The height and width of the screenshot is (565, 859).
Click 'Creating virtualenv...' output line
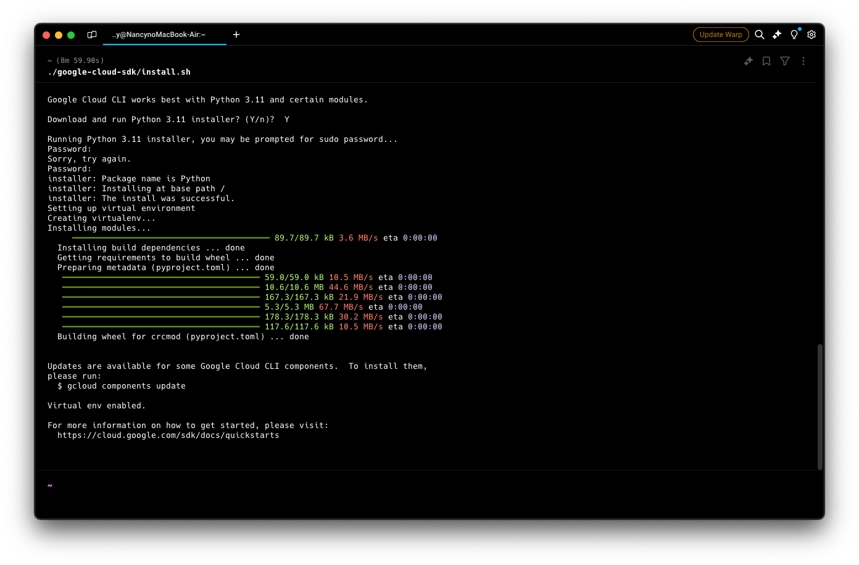102,218
